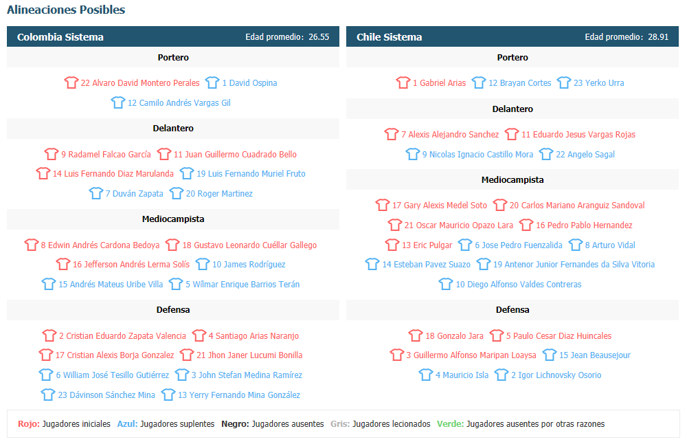The image size is (687, 442).
Task: Click the Azul: Jugadores suplentes legend entry
Action: pyautogui.click(x=166, y=423)
